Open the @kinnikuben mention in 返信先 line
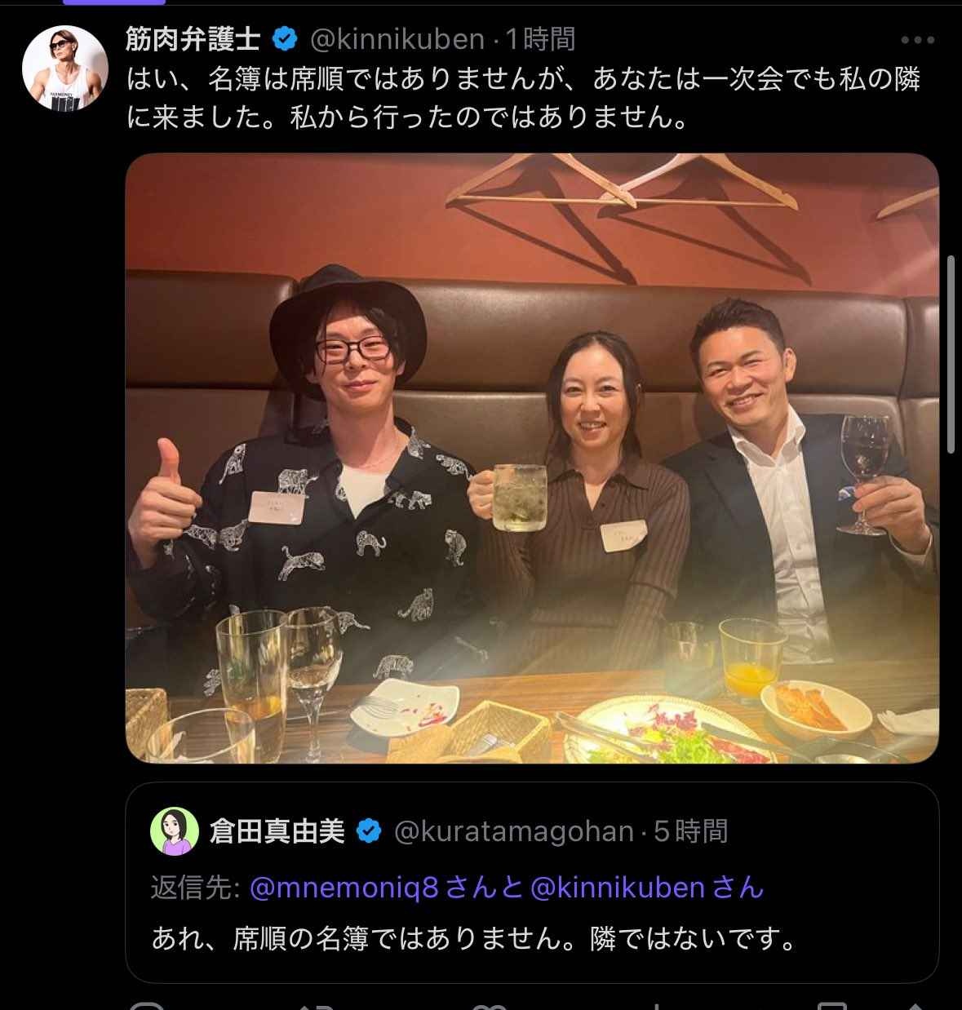Viewport: 962px width, 1010px height. [x=618, y=888]
